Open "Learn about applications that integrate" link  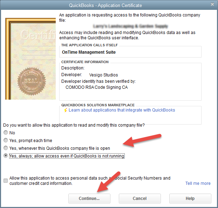click(x=122, y=110)
